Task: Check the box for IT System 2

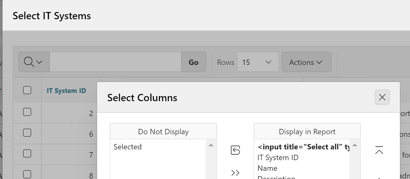Action: click(x=27, y=112)
